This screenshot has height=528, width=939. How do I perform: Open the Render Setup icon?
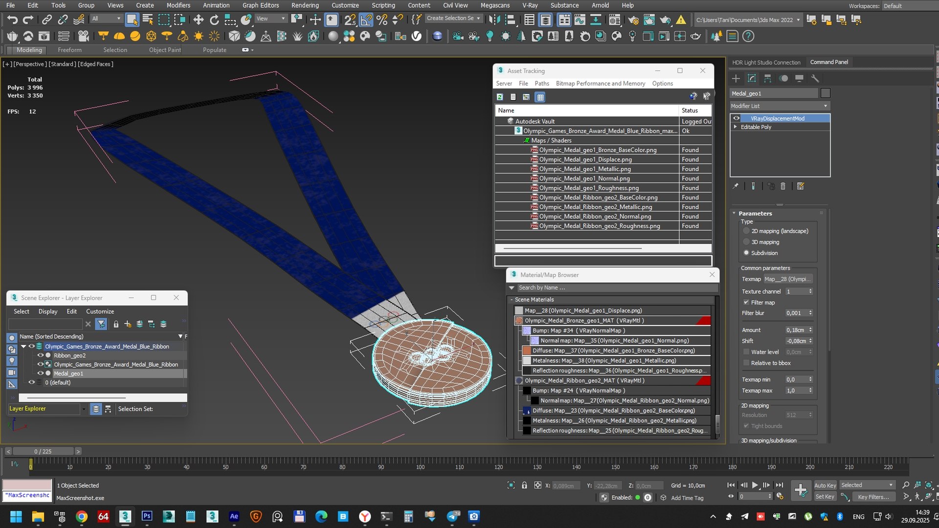(x=633, y=20)
